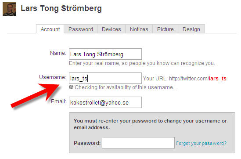Select the Email address field
The height and width of the screenshot is (159, 241).
pyautogui.click(x=105, y=102)
